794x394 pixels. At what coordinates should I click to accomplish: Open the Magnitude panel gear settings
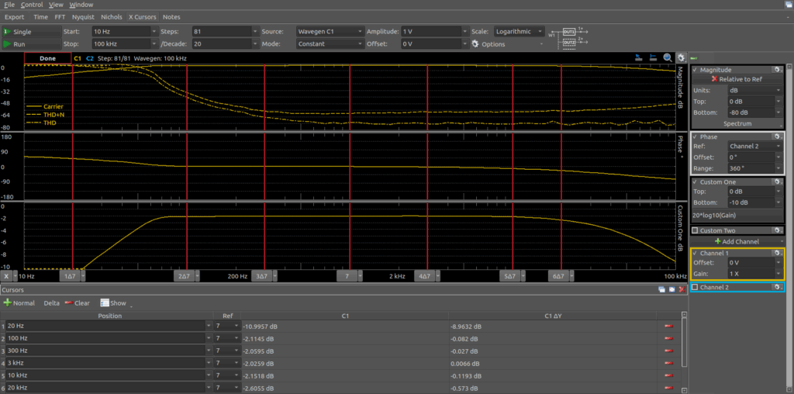(x=776, y=70)
